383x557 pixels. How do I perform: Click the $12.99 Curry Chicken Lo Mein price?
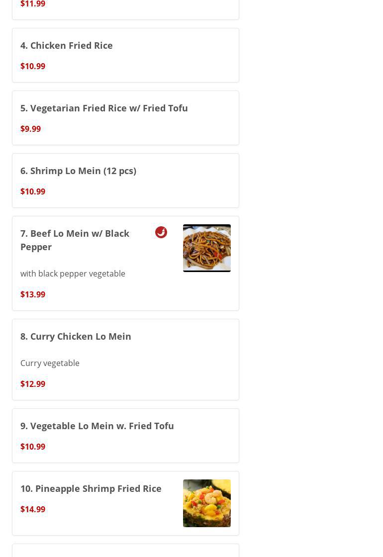33,384
